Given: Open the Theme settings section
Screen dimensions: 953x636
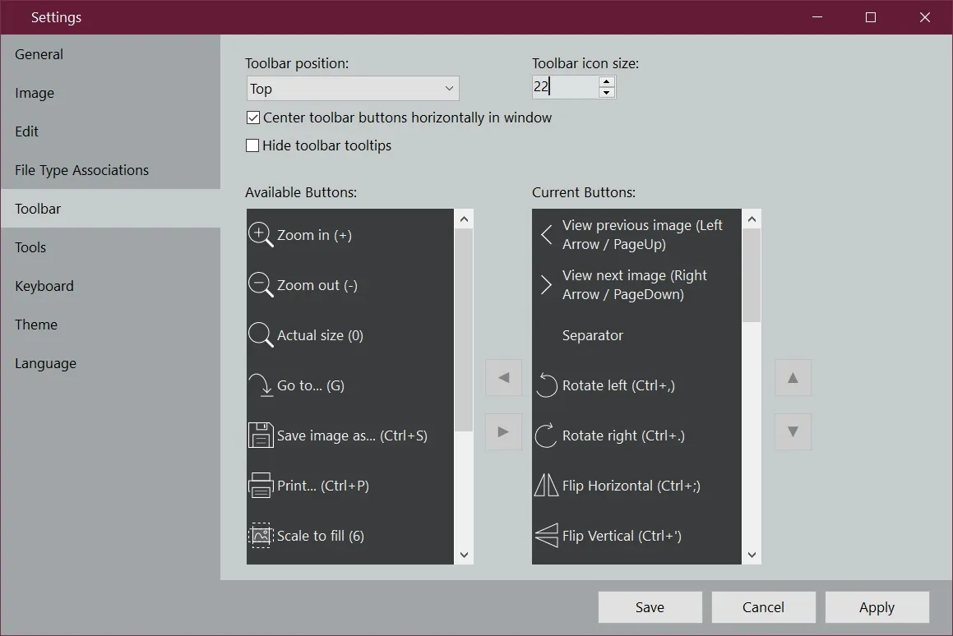Looking at the screenshot, I should click(110, 325).
